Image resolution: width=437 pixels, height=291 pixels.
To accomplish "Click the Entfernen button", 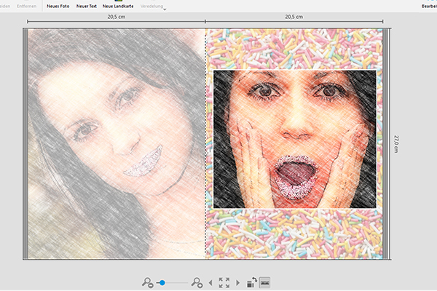I will tap(27, 6).
